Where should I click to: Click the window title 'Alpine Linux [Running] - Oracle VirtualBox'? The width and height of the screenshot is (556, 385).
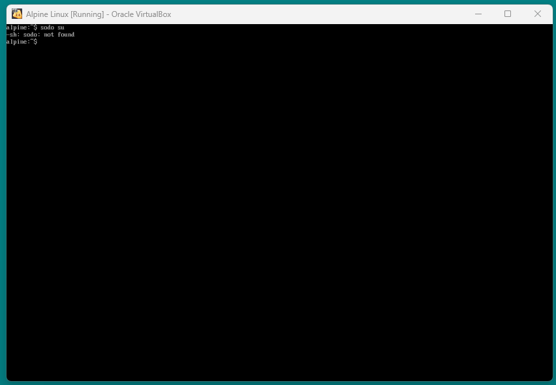99,14
